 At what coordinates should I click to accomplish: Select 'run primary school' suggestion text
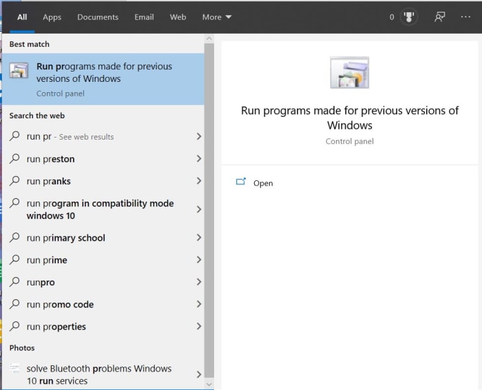click(x=66, y=238)
